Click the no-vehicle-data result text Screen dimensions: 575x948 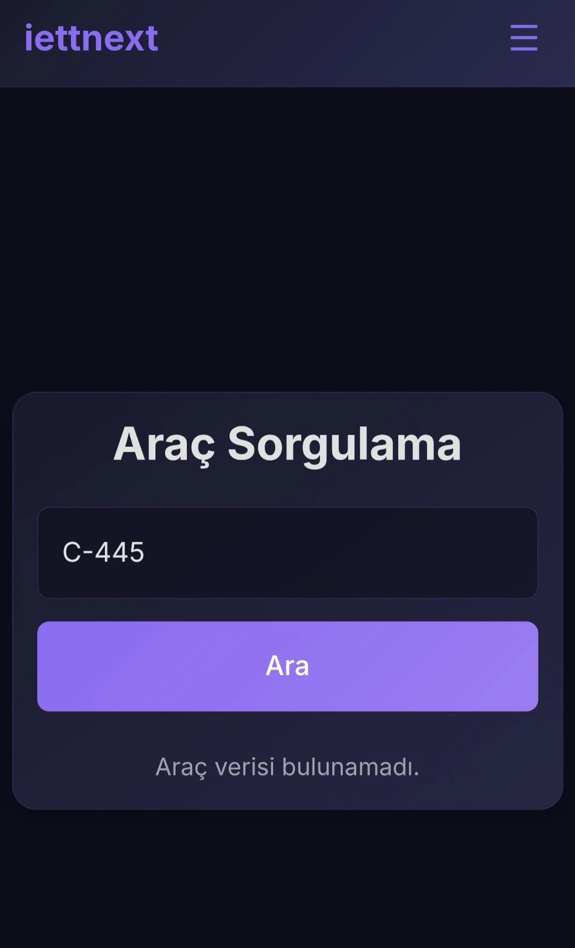(287, 767)
